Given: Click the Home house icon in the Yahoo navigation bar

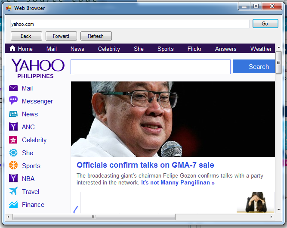Looking at the screenshot, I should (12, 48).
